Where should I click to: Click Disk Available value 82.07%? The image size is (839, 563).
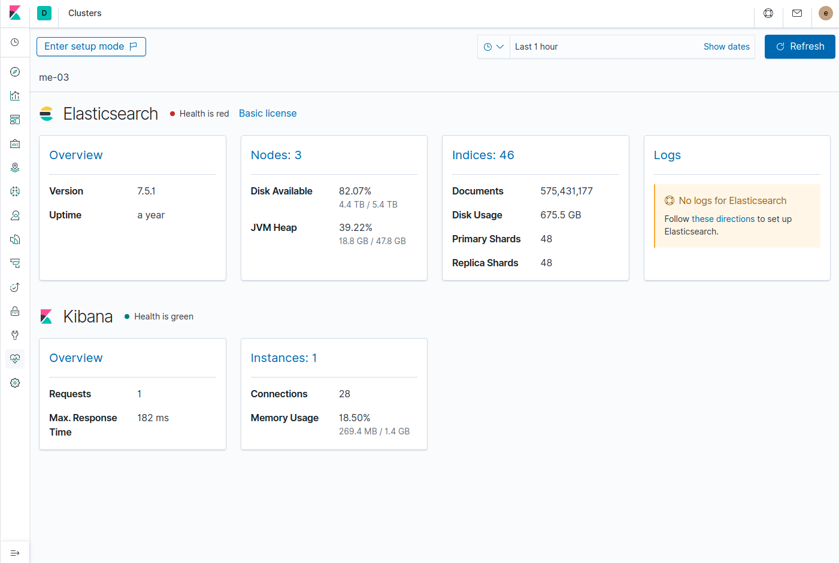point(355,191)
